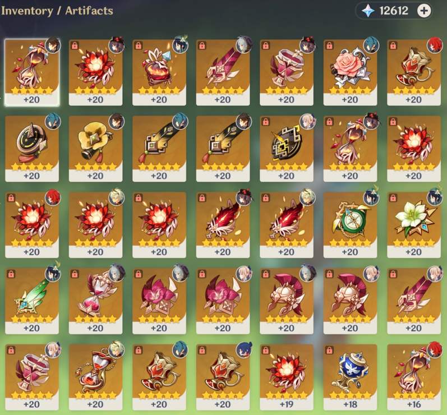Select the +19 red flower artifact
Viewport: 447px width, 415px height.
(x=287, y=377)
